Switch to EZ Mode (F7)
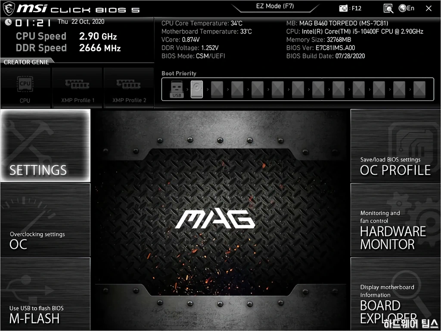 (x=275, y=6)
